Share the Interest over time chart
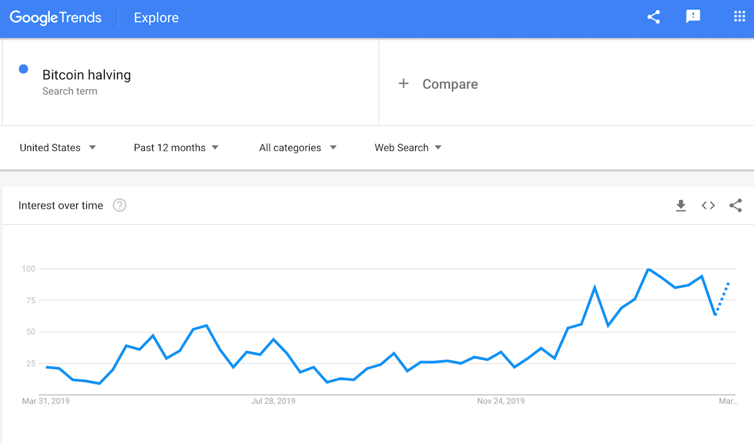The image size is (754, 443). tap(735, 206)
